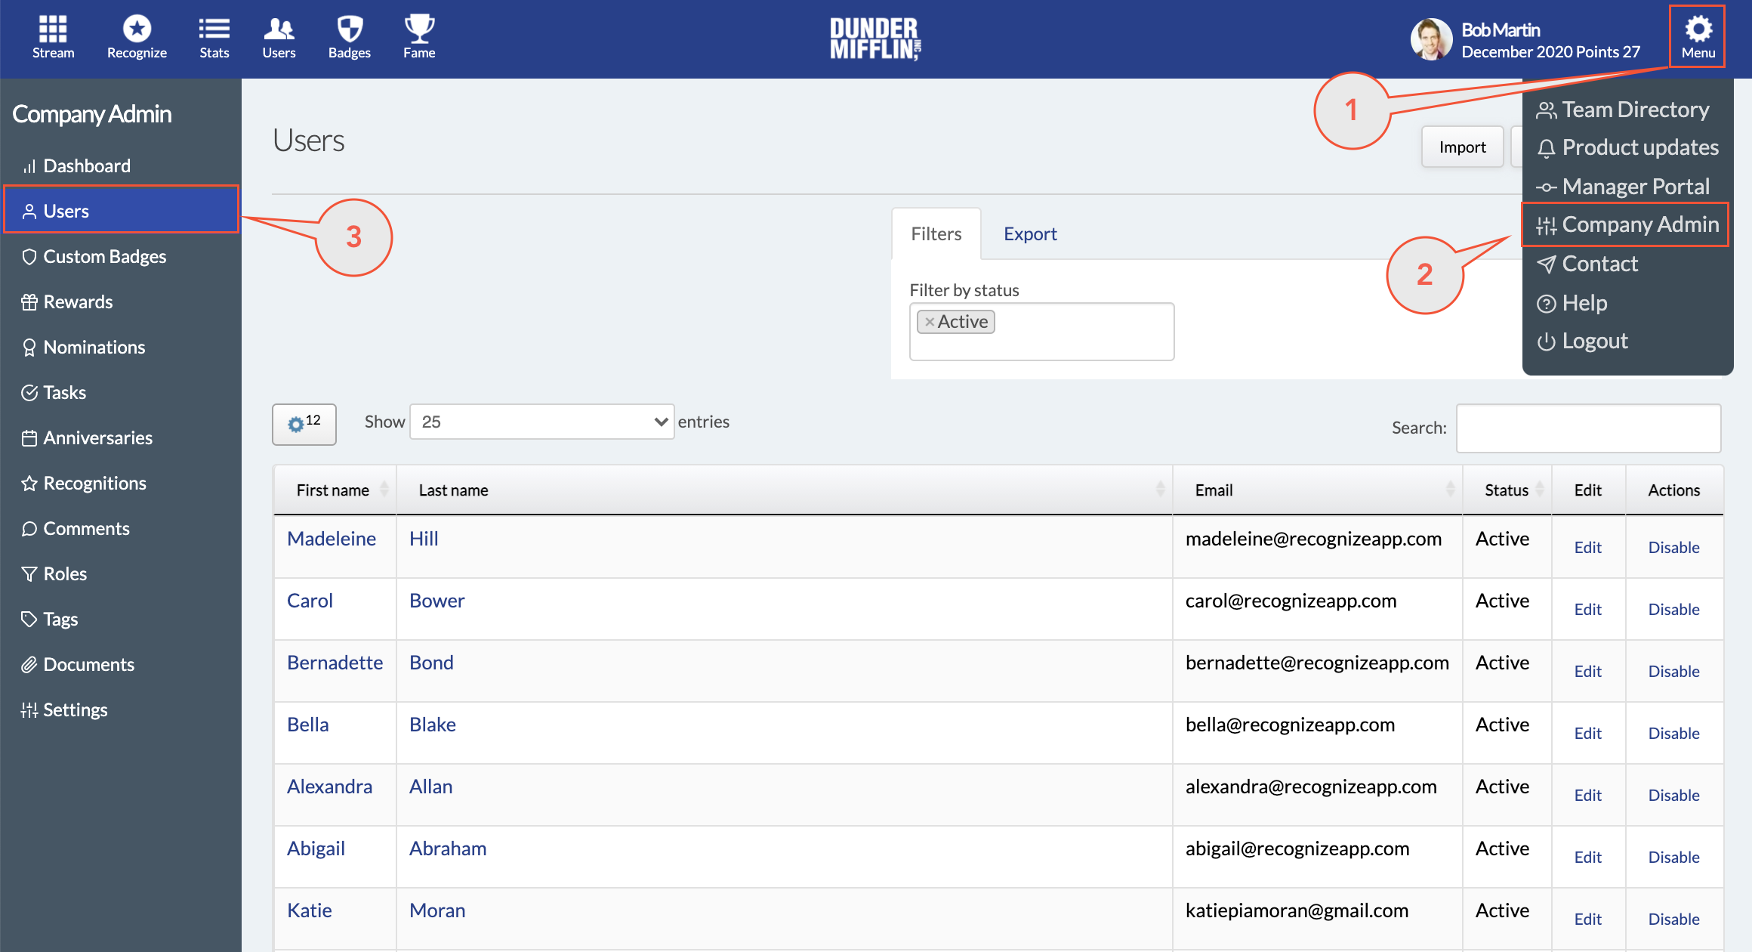Open the Hill last name link
The image size is (1752, 952).
pyautogui.click(x=424, y=539)
